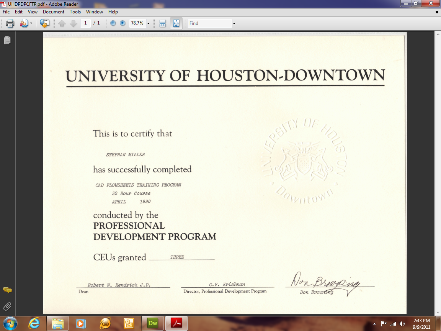Open the Edit menu
The width and height of the screenshot is (441, 331).
point(18,12)
